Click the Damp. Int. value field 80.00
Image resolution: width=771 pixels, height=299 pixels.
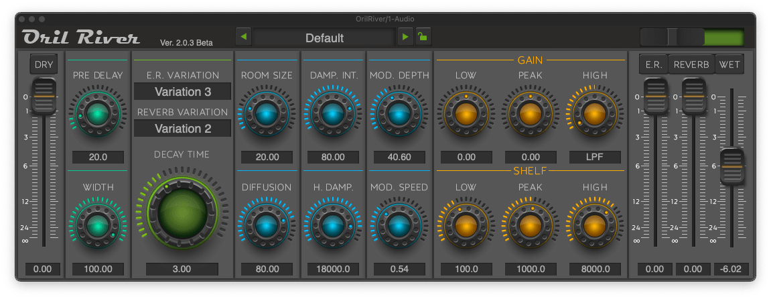tap(333, 158)
